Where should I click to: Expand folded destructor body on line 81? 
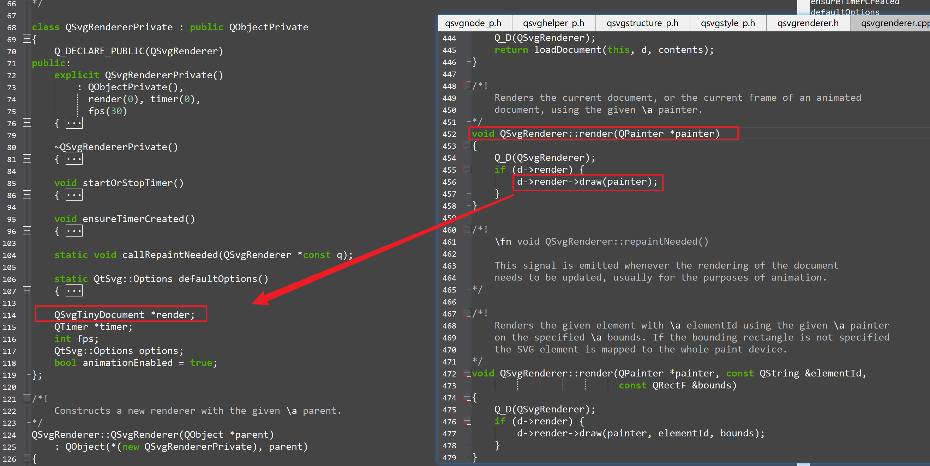(x=27, y=159)
